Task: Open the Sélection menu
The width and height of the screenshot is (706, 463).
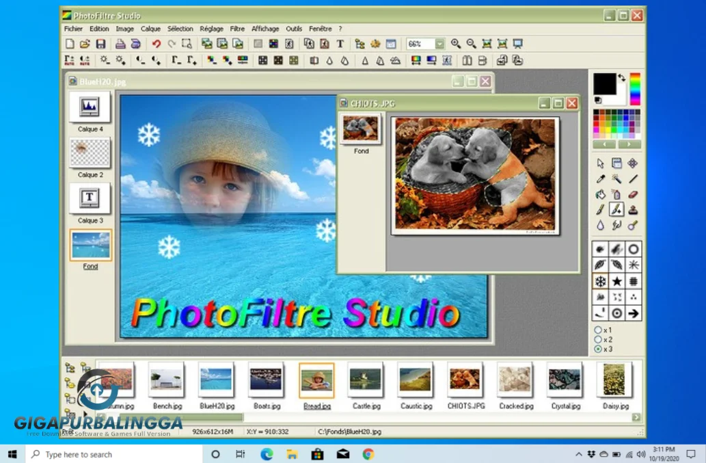Action: point(180,28)
